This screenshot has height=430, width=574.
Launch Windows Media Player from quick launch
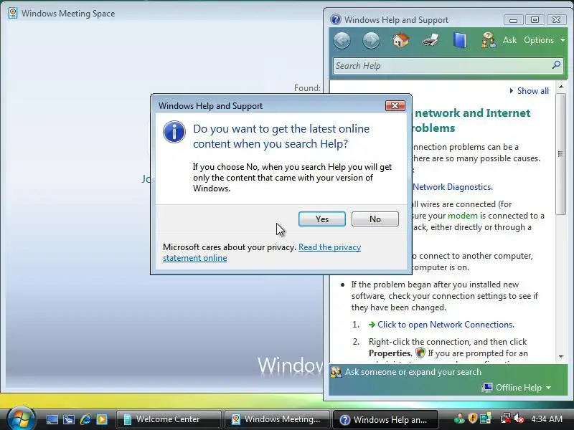[x=102, y=419]
